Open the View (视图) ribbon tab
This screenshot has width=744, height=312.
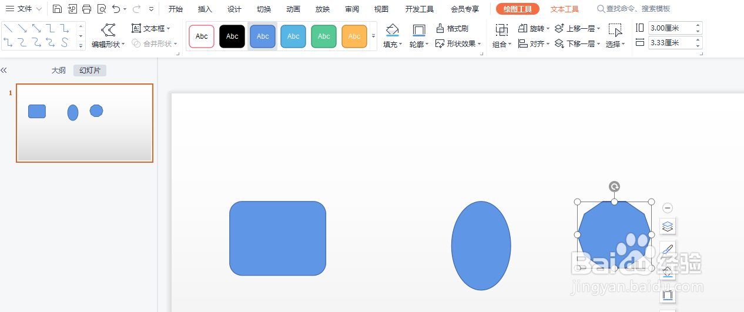[381, 9]
